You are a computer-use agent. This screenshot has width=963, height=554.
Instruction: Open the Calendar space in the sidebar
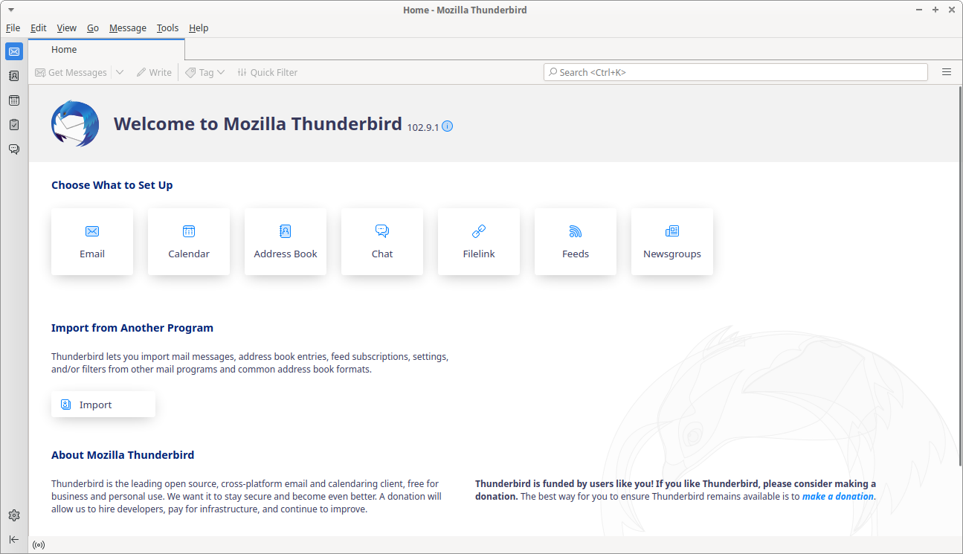pos(14,100)
